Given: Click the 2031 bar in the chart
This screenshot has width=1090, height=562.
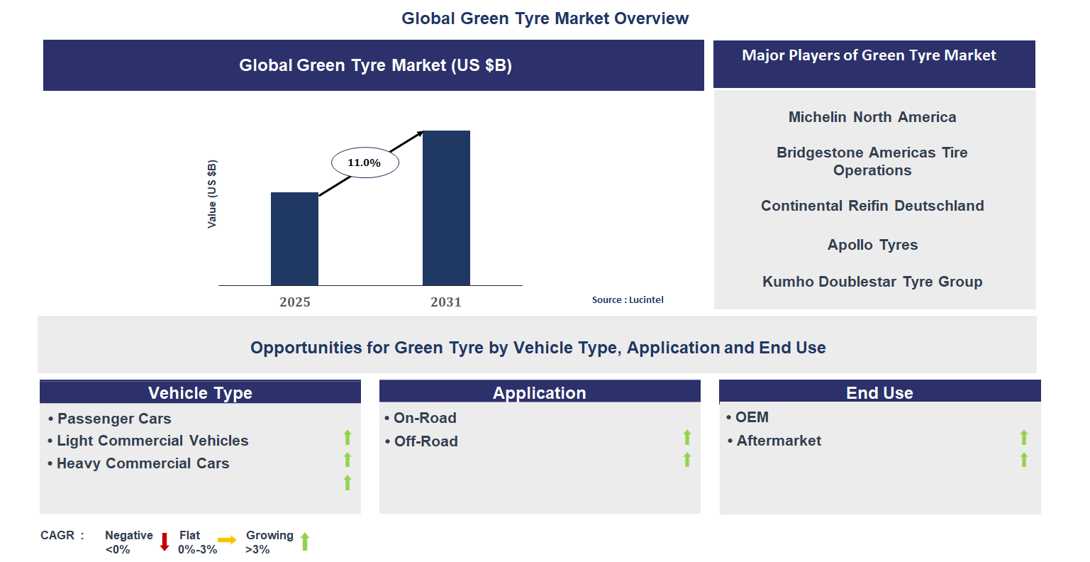Looking at the screenshot, I should 446,207.
